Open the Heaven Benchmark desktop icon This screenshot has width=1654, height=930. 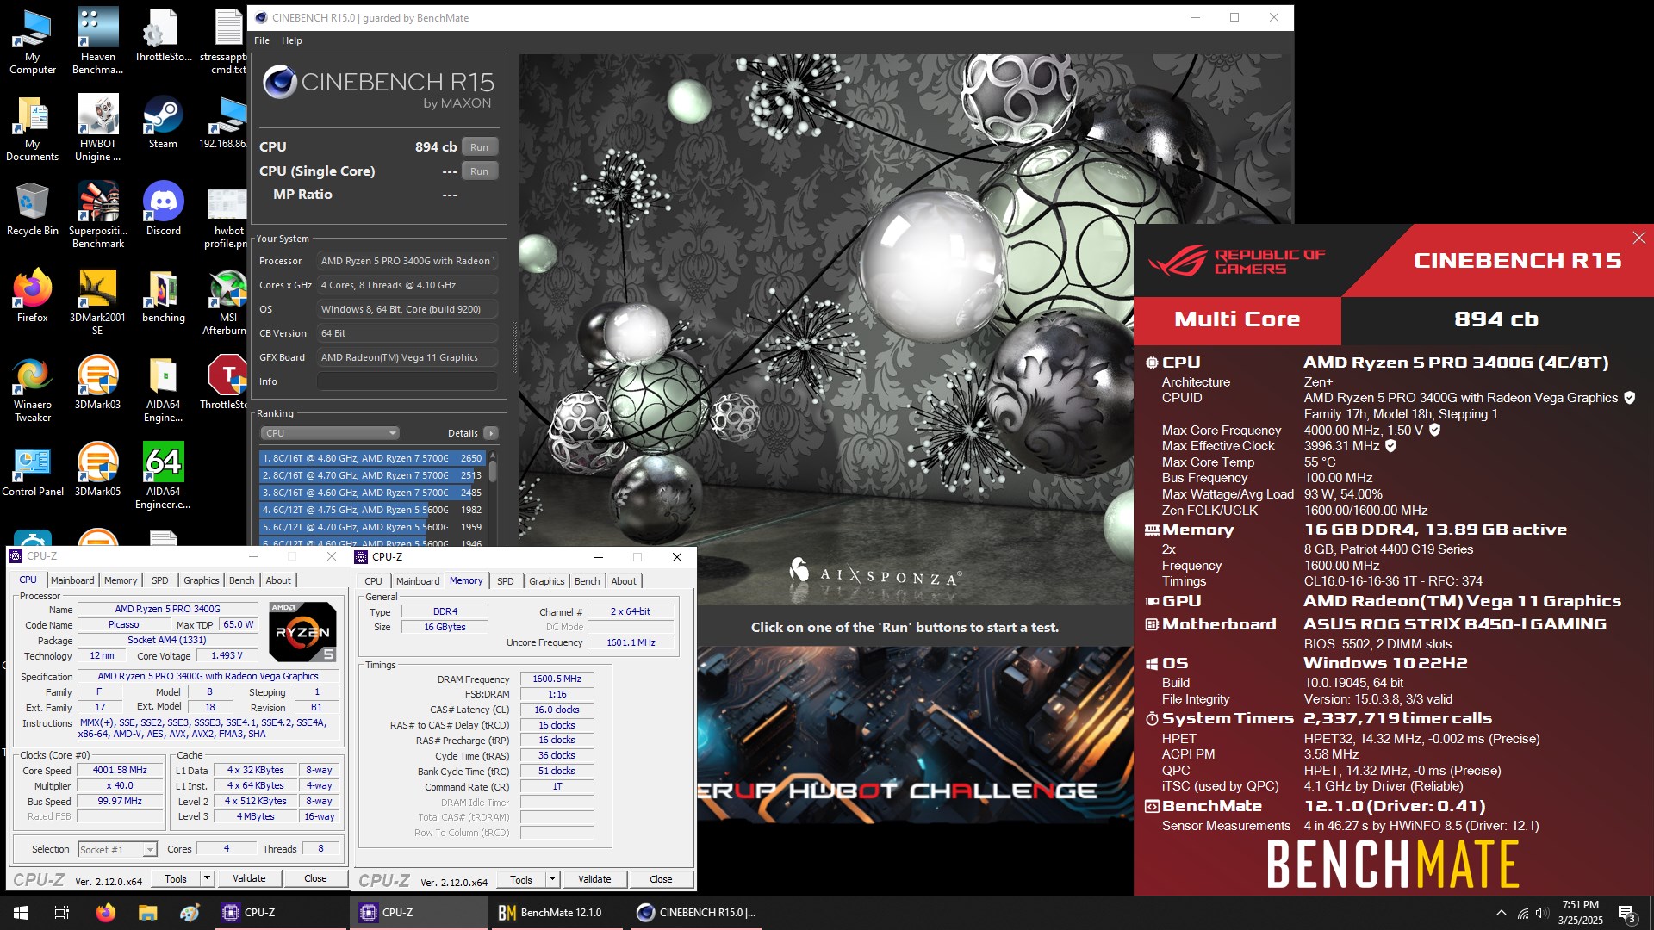point(98,41)
